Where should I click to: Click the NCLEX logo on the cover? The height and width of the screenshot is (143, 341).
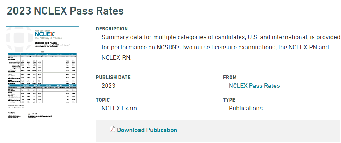[x=45, y=34]
